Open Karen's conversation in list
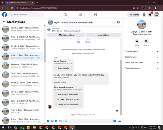The image size is (163, 130). pyautogui.click(x=22, y=93)
